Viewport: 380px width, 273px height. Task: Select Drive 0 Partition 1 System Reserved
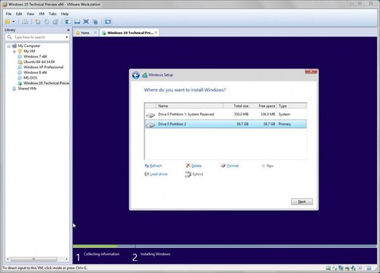tap(226, 115)
